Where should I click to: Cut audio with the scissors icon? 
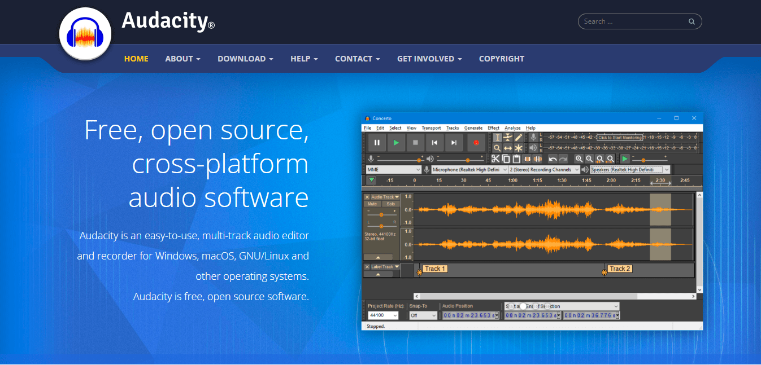pyautogui.click(x=496, y=158)
